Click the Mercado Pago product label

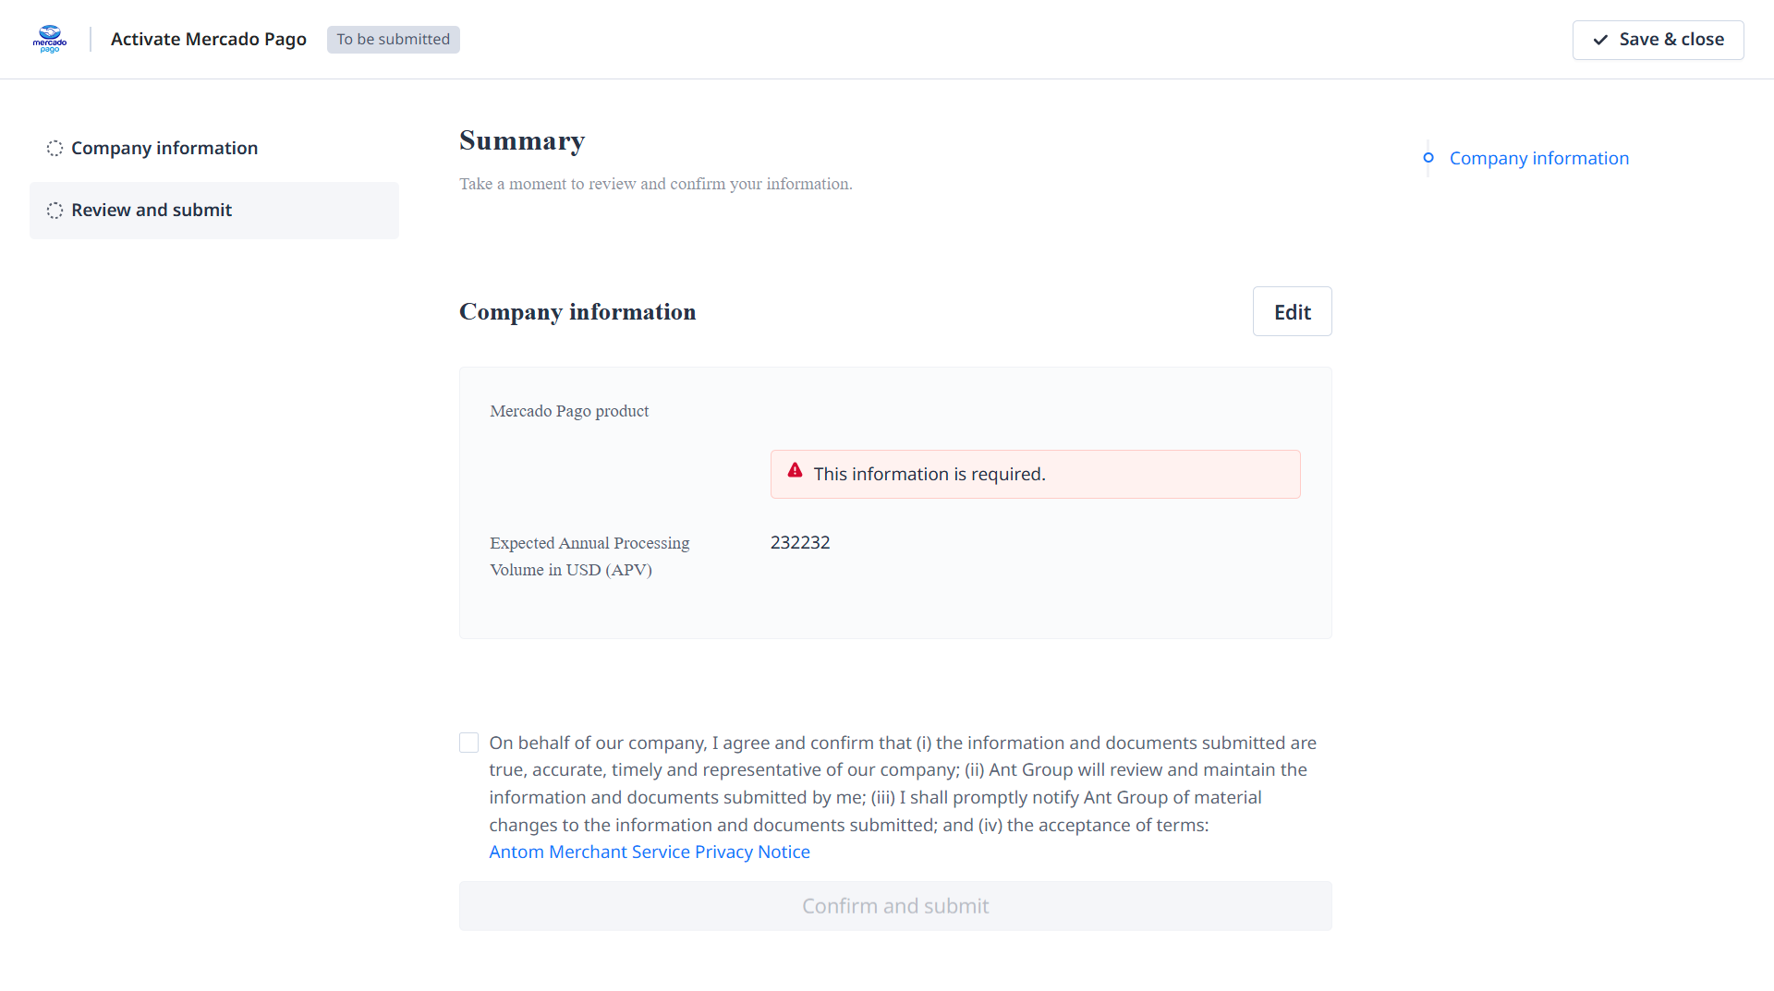point(569,411)
